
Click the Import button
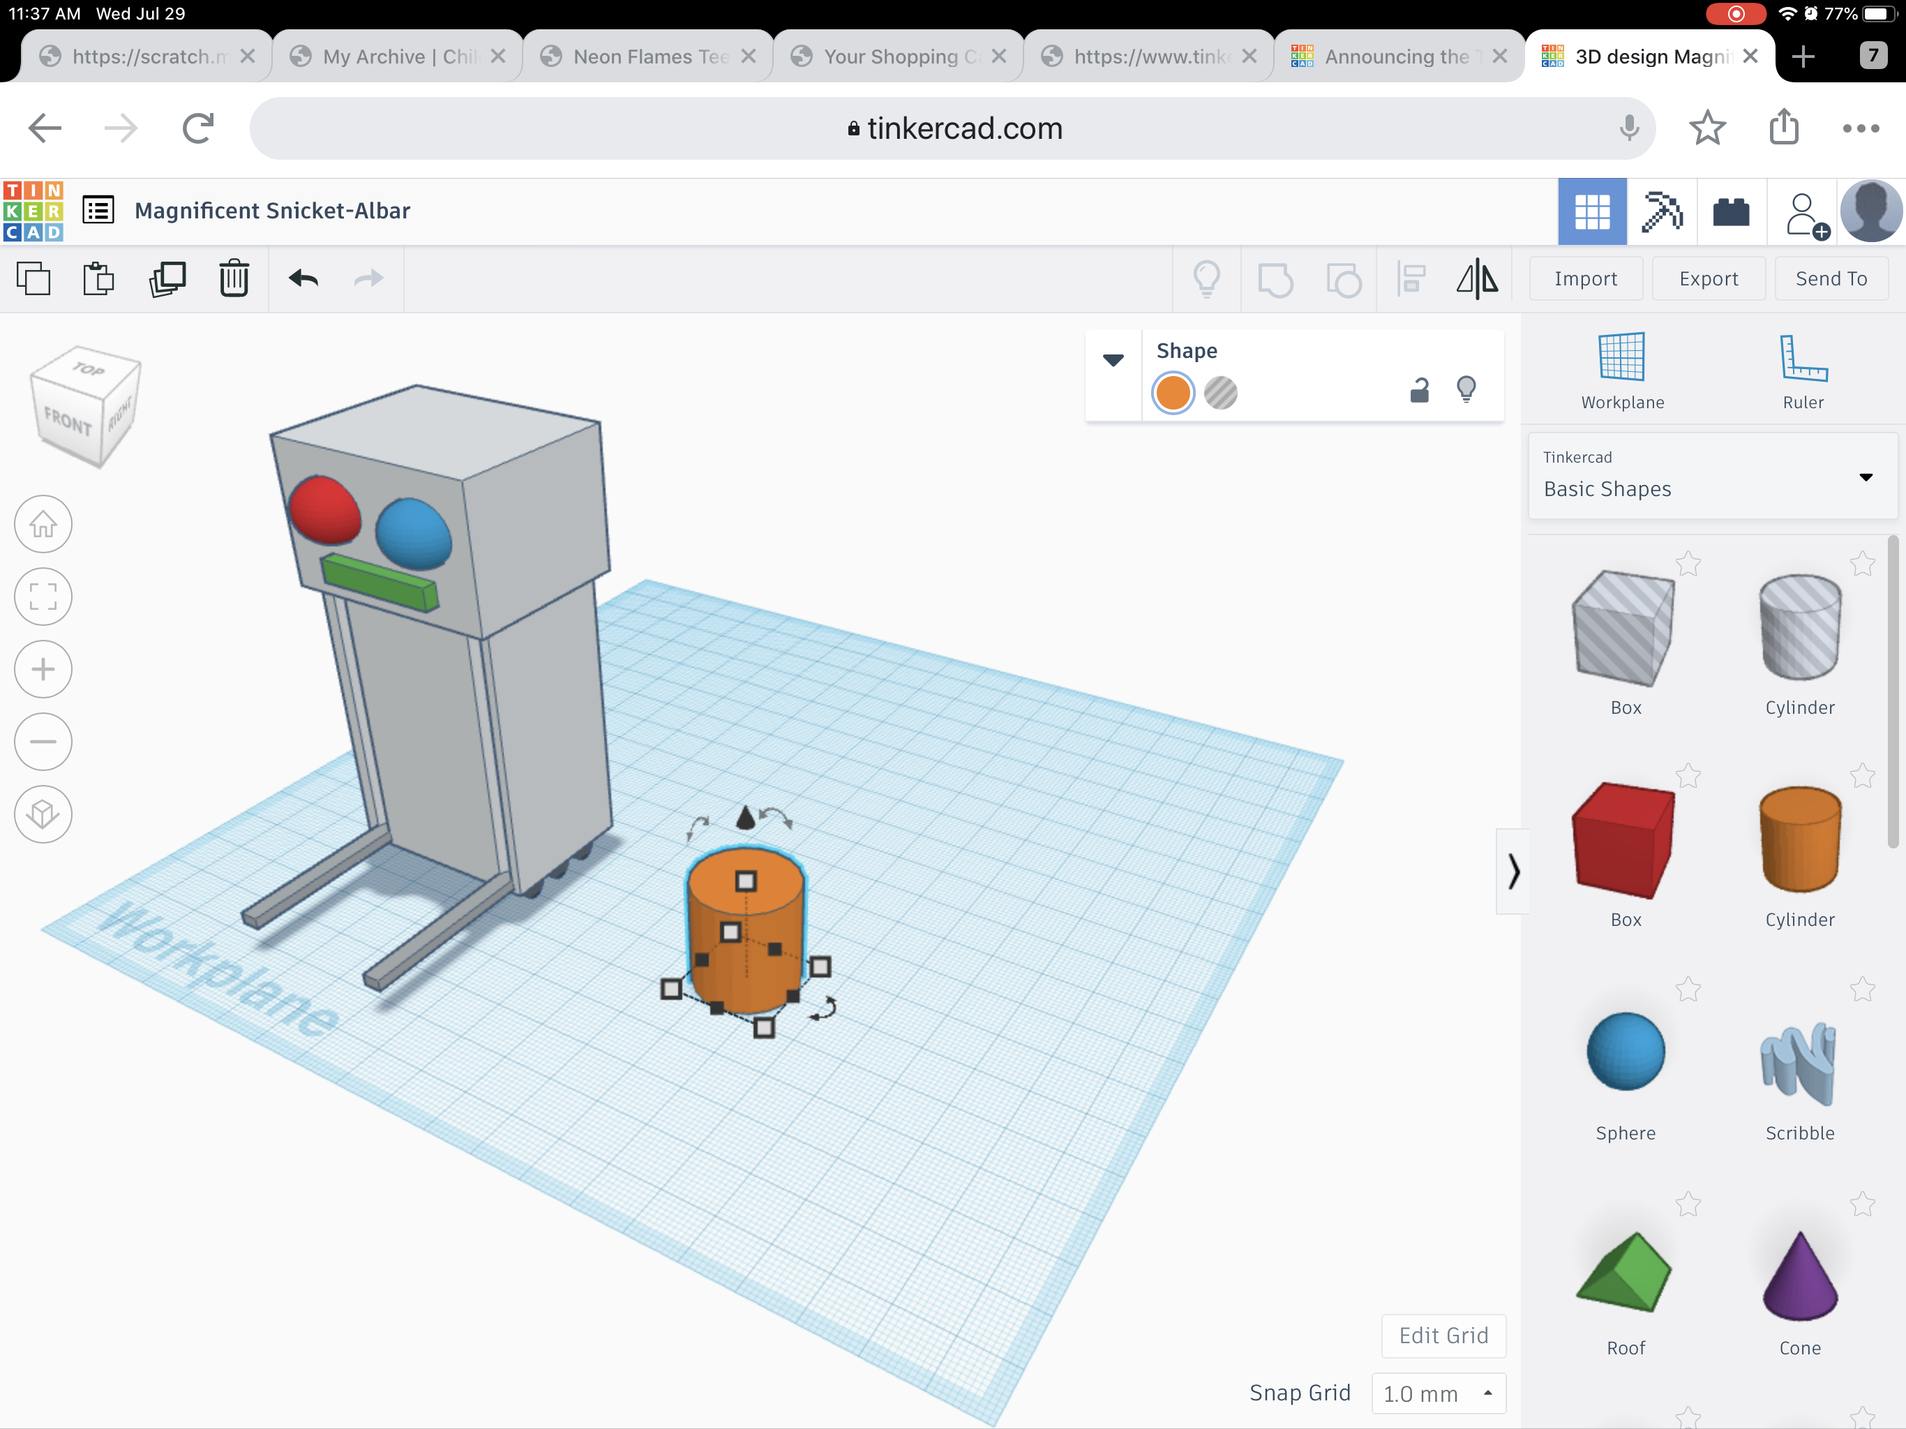coord(1586,278)
